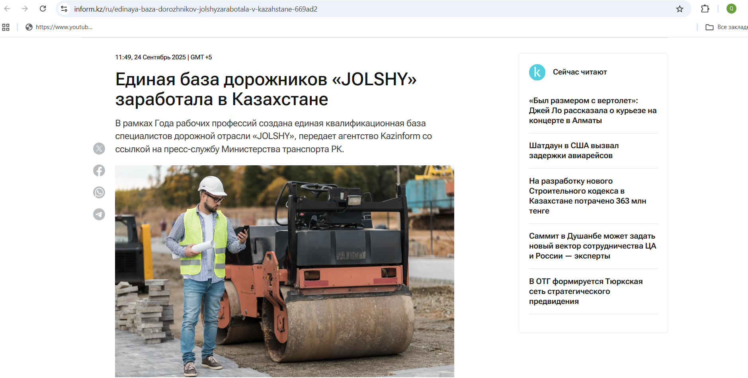Share article via Telegram icon
The width and height of the screenshot is (748, 378).
(99, 214)
